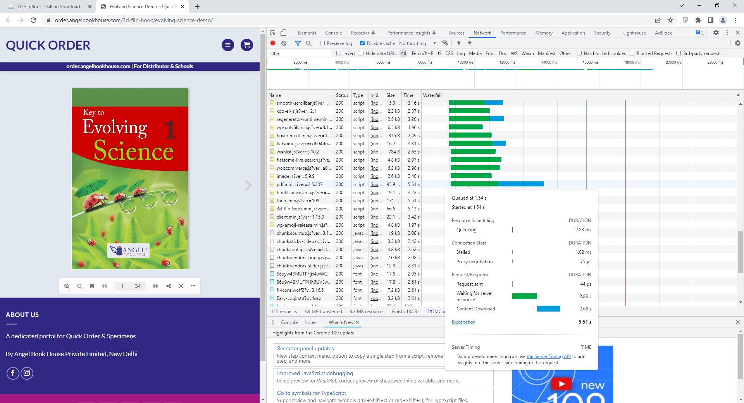744x403 pixels.
Task: Open Improved JavaScript debugging link
Action: point(315,373)
